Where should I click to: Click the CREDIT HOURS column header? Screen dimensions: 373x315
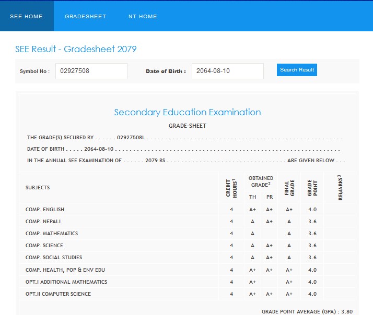231,187
